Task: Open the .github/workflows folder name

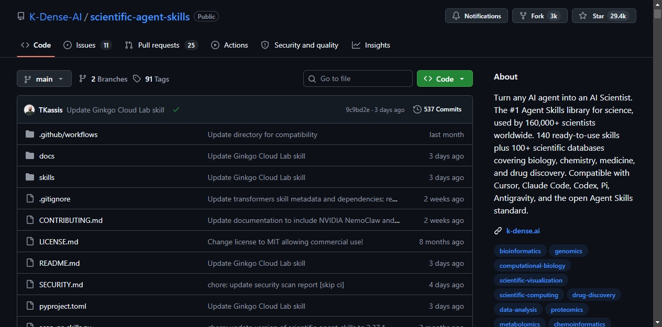Action: [x=68, y=134]
